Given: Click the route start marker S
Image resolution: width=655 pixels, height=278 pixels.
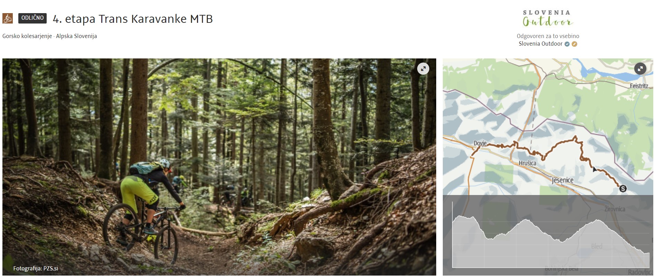Looking at the screenshot, I should 623,188.
